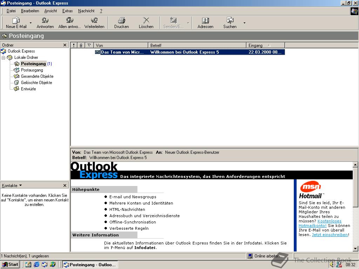Open the Neue E-Mail dropdown arrow

click(x=31, y=23)
